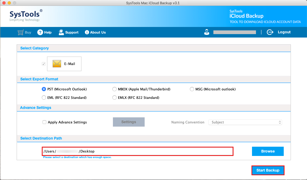
Task: Click the SysTools logo in header
Action: pos(26,16)
